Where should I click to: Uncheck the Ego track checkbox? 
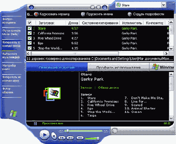[29, 43]
